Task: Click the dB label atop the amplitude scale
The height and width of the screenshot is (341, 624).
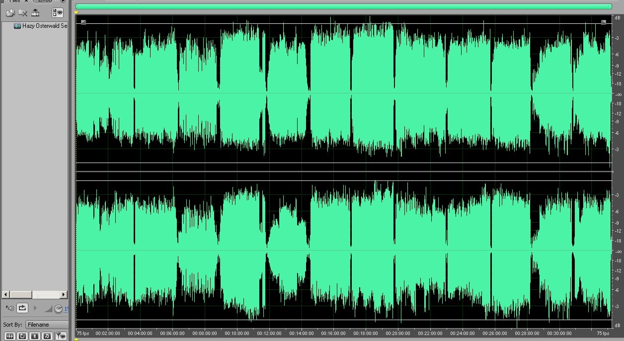Action: coord(618,17)
